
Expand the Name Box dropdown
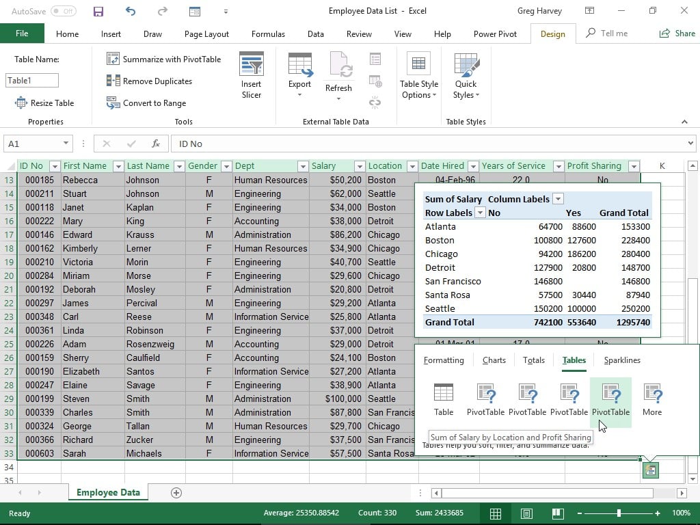click(x=66, y=144)
